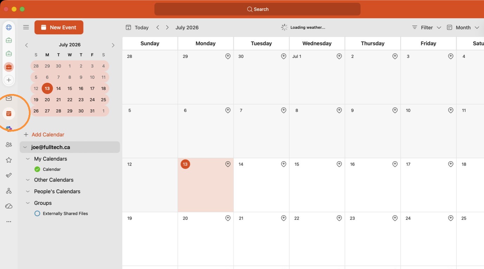Go to next month in mini calendar
Screen dimensions: 484x269
[x=113, y=45]
